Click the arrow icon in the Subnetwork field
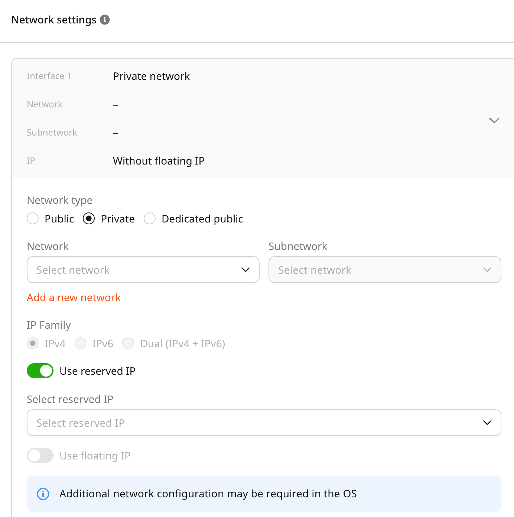 [x=487, y=270]
